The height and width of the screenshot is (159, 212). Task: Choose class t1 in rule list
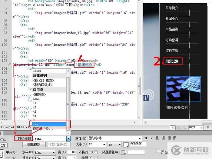click(35, 103)
